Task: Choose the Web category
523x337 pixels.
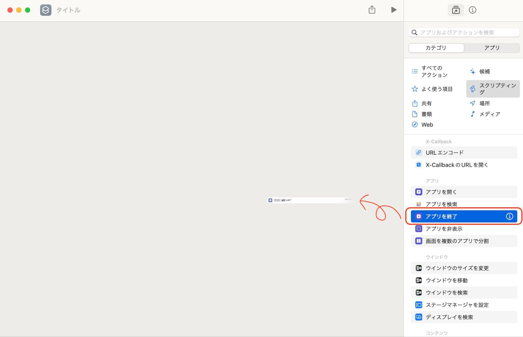Action: tap(422, 125)
